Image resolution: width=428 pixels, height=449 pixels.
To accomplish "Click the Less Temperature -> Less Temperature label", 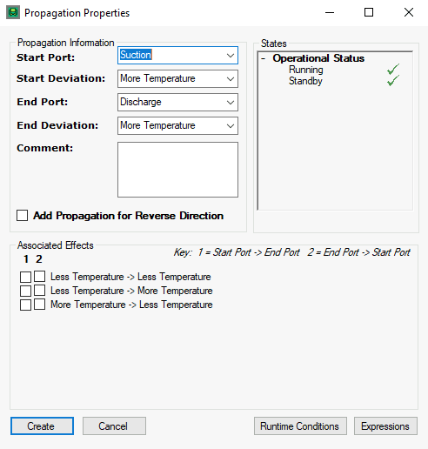I will point(130,277).
